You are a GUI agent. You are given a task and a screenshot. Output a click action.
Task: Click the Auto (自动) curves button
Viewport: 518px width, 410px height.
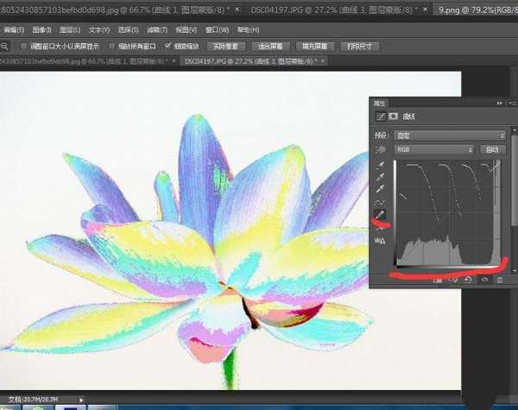(x=493, y=149)
